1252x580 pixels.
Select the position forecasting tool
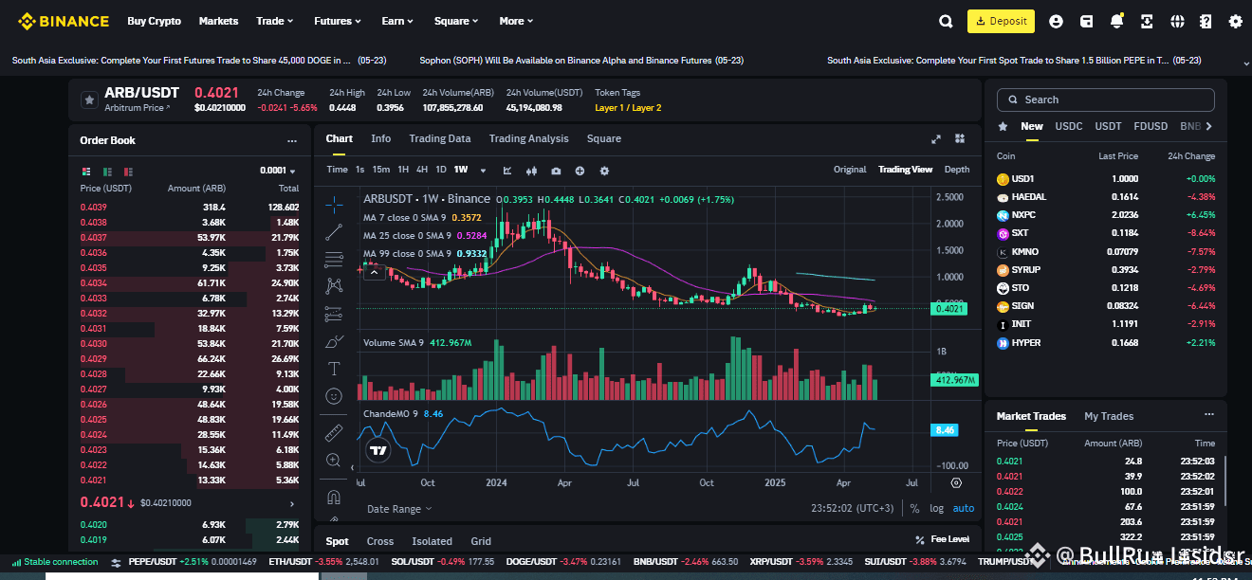pos(334,312)
